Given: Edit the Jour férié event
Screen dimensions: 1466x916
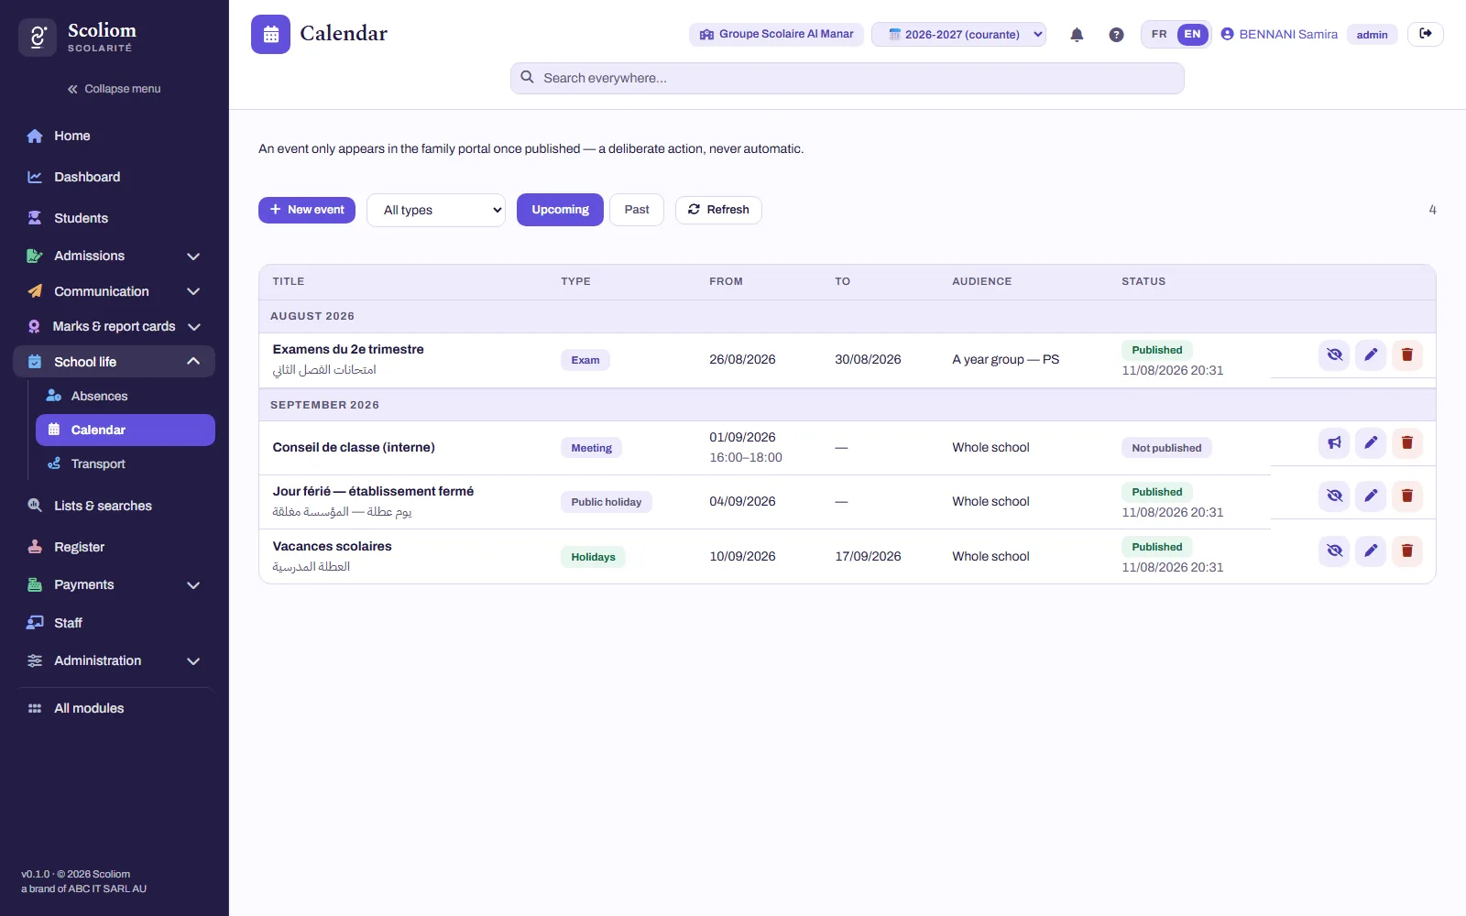Looking at the screenshot, I should (1371, 496).
